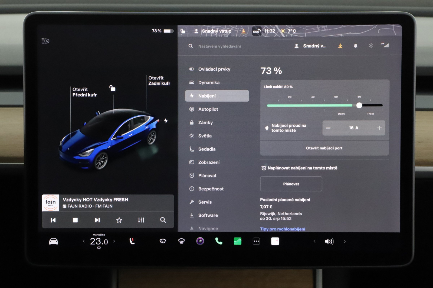Open the phone app icon
The width and height of the screenshot is (433, 288).
click(x=219, y=241)
